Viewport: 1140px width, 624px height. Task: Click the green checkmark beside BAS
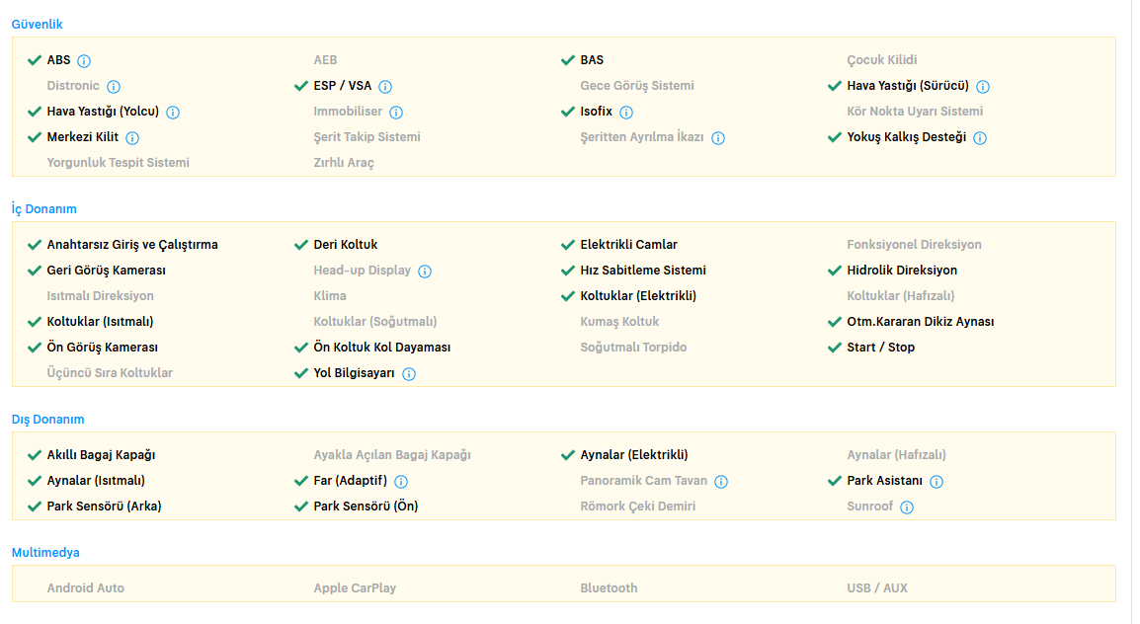pyautogui.click(x=568, y=59)
